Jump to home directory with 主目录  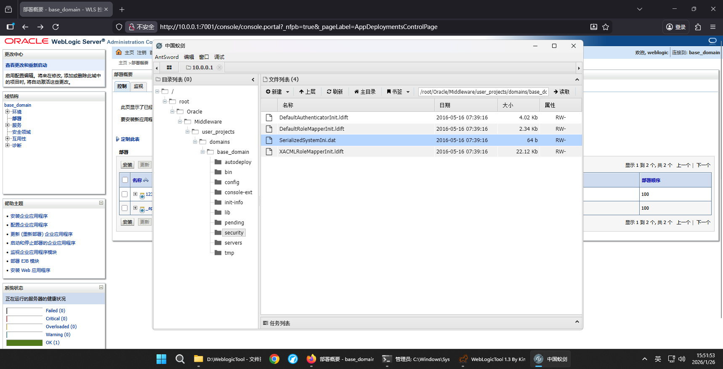[x=364, y=92]
